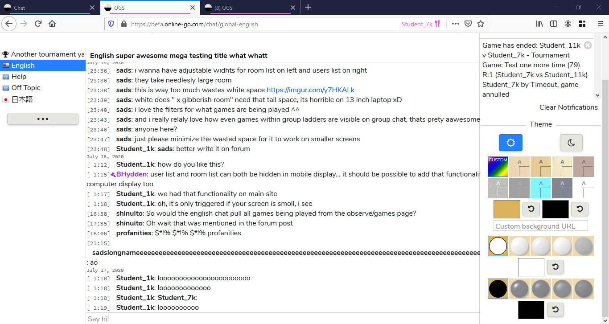Open the Firefox hamburger menu
The width and height of the screenshot is (609, 324).
tap(600, 24)
